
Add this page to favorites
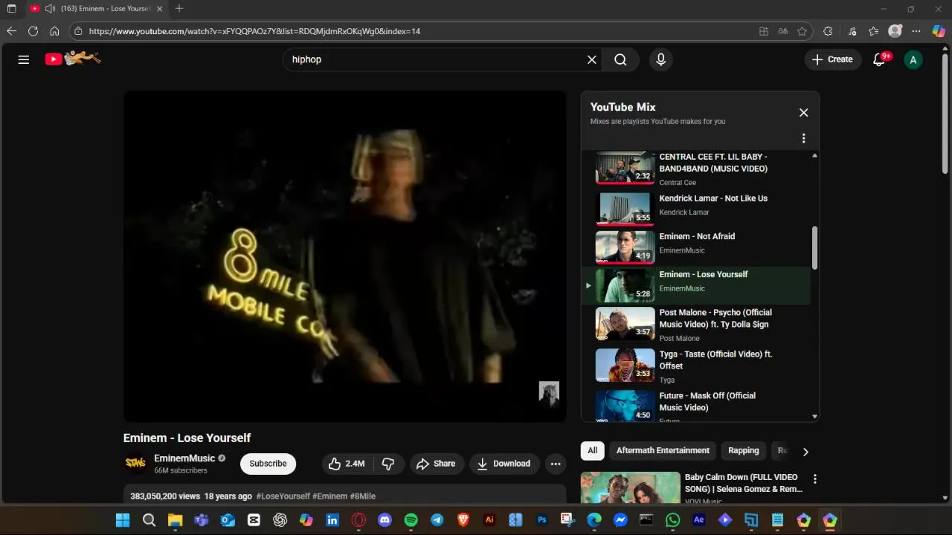pos(802,31)
